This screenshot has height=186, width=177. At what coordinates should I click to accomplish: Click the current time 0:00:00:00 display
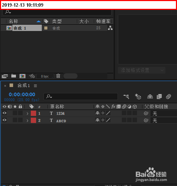(x=22, y=94)
